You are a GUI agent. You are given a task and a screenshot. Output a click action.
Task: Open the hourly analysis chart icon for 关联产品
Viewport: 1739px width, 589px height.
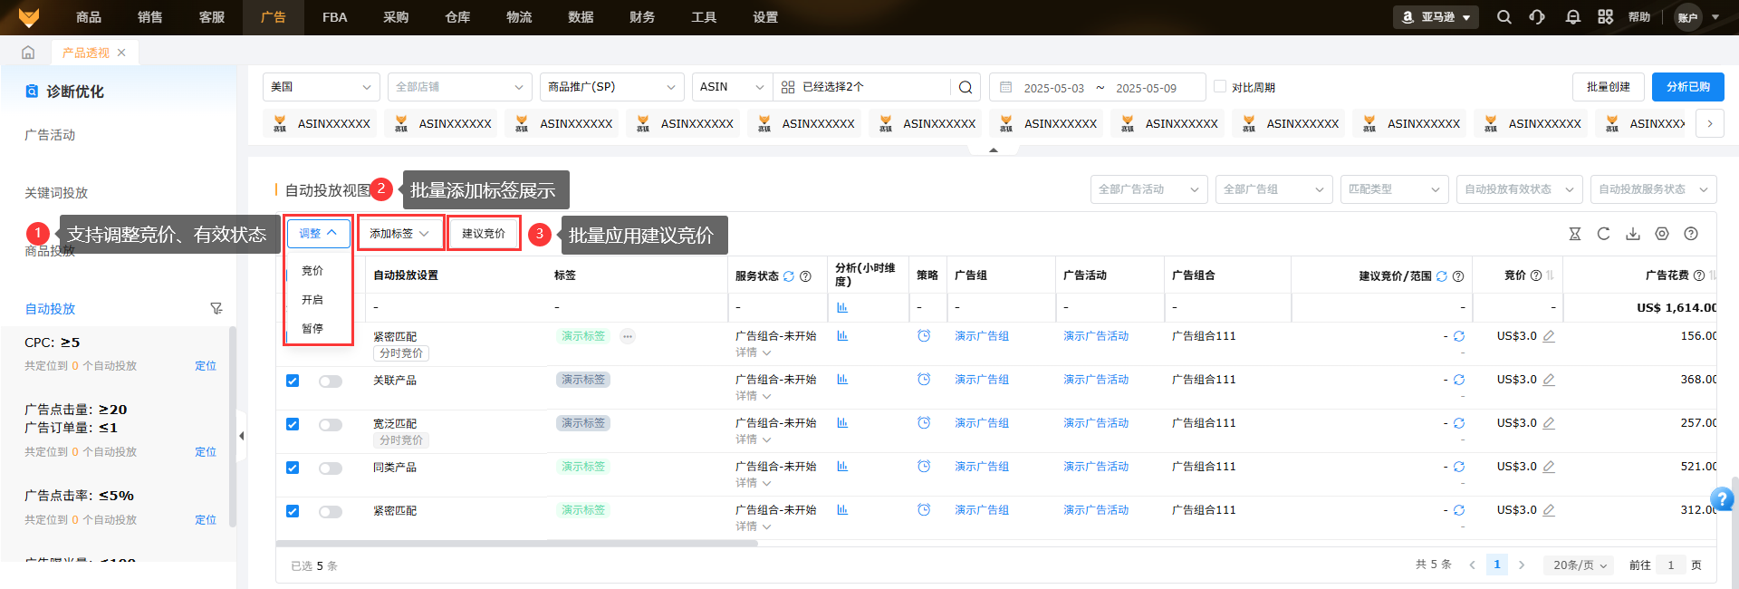click(842, 380)
